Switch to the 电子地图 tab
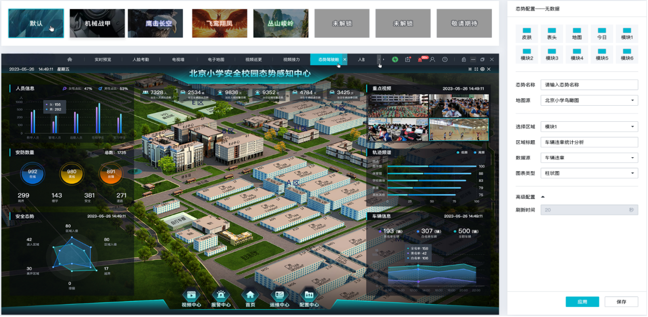This screenshot has height=317, width=648. (216, 60)
